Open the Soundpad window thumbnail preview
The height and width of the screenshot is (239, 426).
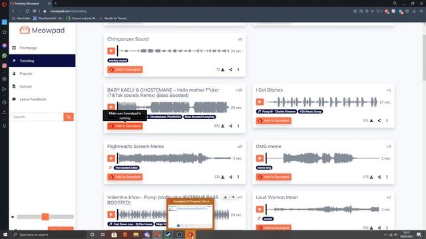tap(190, 214)
